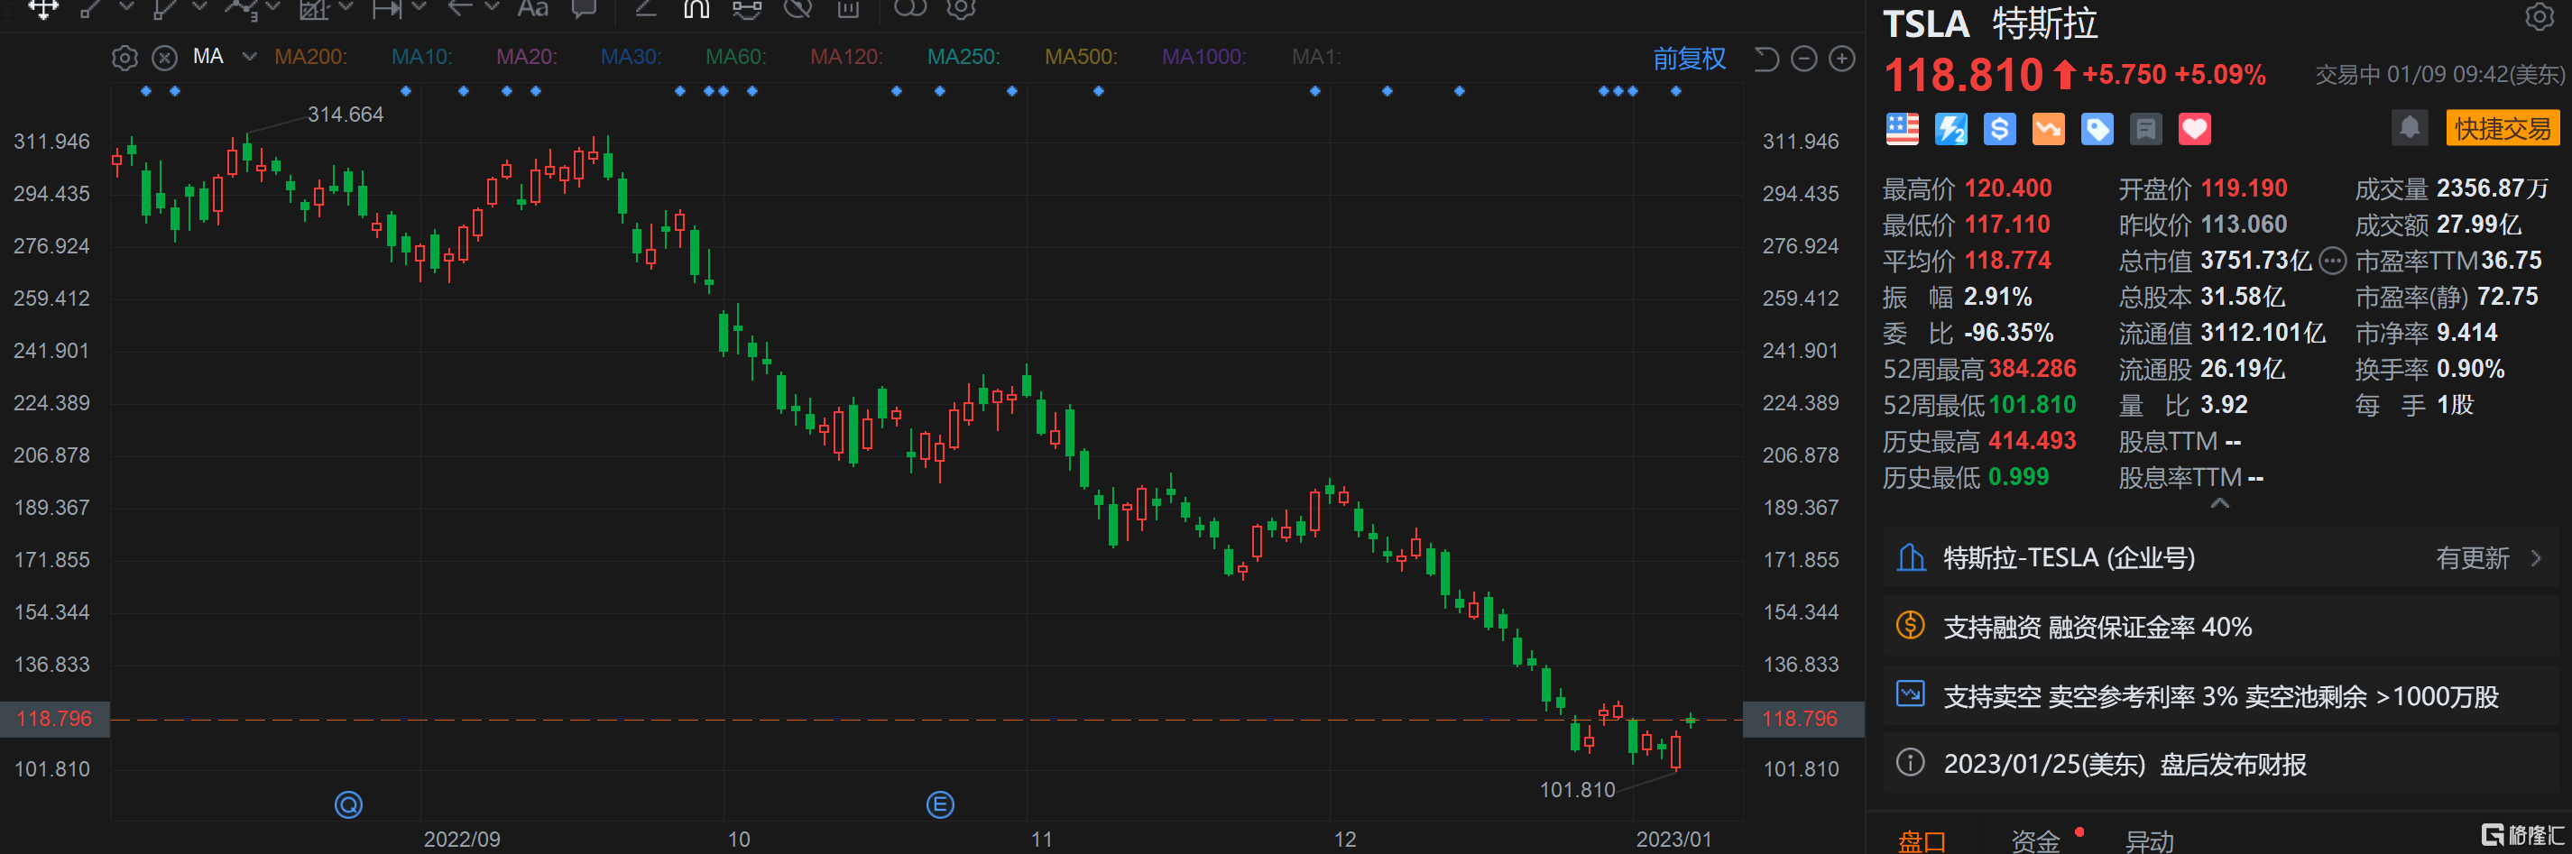The width and height of the screenshot is (2572, 854).
Task: Expand the ray tool options arrow
Action: pos(199,7)
